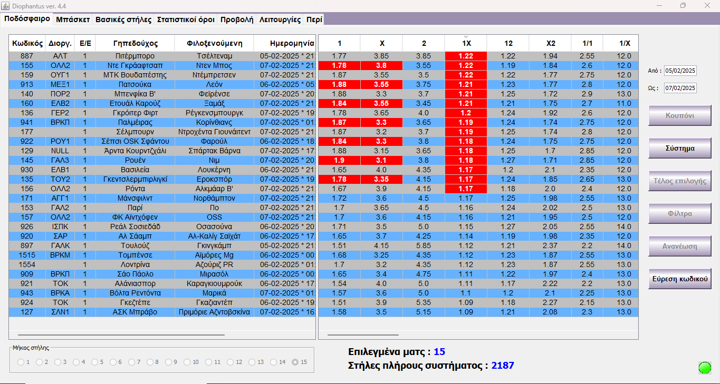Click the Από start date field
Screen dimensions: 720x384
[680, 71]
